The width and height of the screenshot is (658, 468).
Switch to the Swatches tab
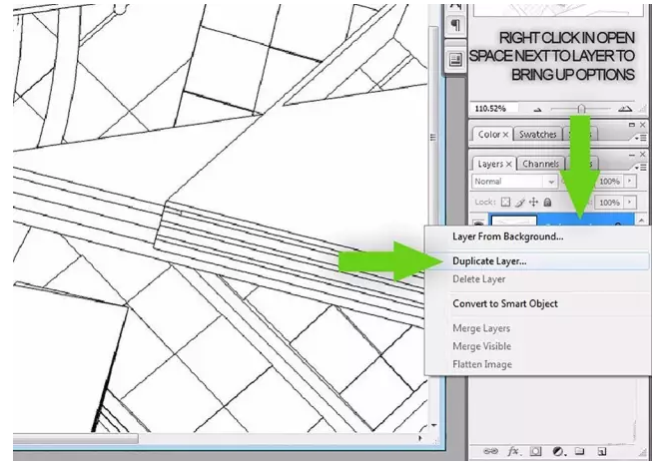pos(537,135)
